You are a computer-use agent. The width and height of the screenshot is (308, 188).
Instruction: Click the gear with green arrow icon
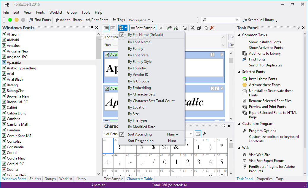pos(169,28)
